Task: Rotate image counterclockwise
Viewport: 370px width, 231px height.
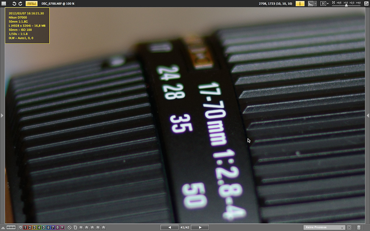Action: (x=14, y=4)
